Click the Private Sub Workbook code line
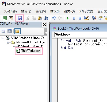This screenshot has width=107, height=102. pos(84,41)
